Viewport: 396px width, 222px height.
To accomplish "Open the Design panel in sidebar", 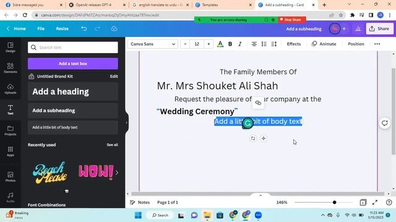I will tap(11, 47).
